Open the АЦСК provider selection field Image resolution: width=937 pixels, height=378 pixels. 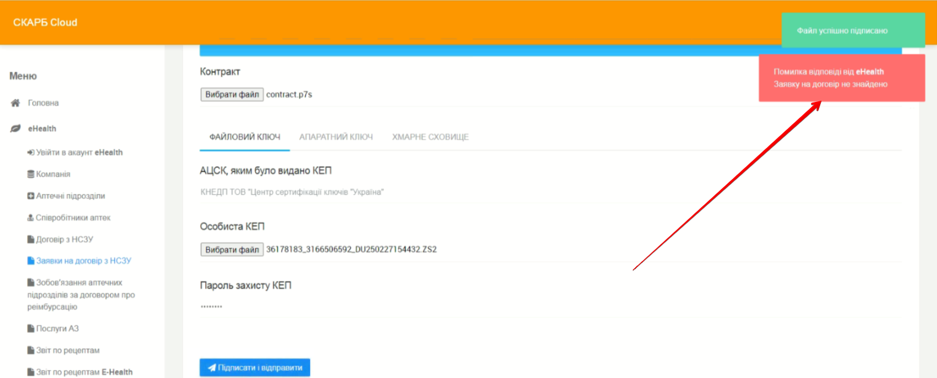click(x=550, y=192)
